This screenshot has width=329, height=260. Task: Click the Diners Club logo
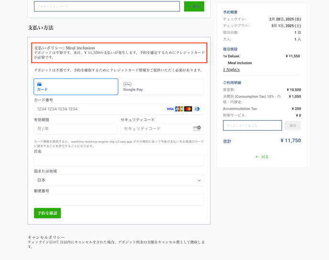click(x=197, y=109)
